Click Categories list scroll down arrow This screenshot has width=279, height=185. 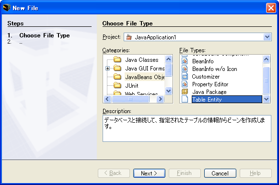click(x=168, y=91)
